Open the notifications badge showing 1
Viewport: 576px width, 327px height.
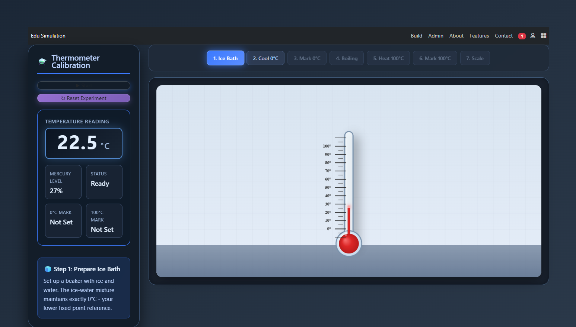point(522,36)
